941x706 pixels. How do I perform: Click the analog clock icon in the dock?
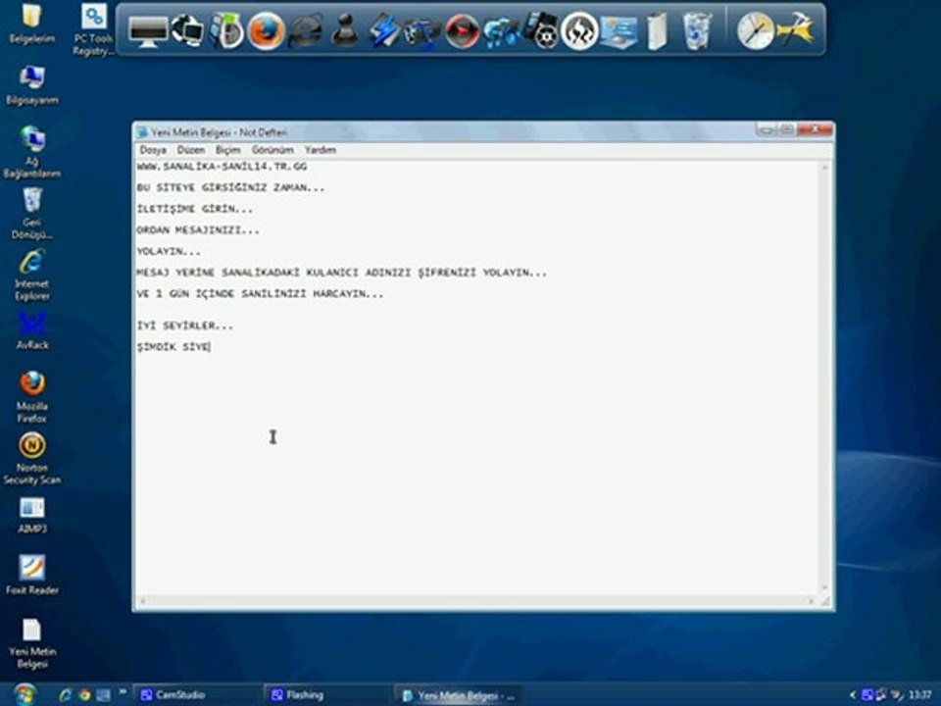pos(755,30)
